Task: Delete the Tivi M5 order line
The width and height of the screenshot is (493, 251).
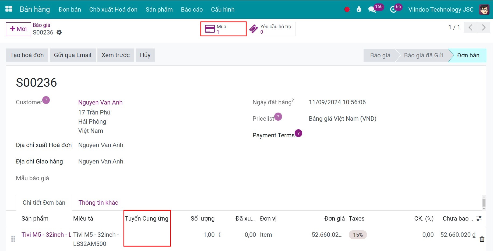Action: click(482, 239)
